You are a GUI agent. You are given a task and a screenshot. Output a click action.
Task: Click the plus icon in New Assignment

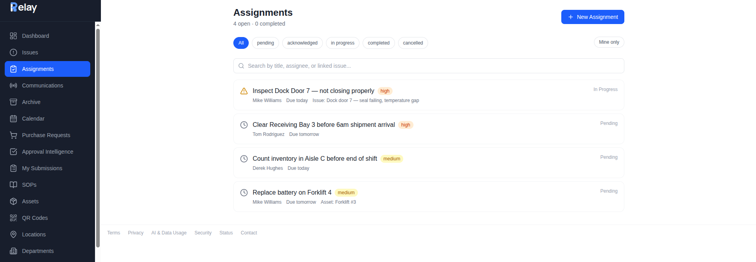tap(570, 17)
